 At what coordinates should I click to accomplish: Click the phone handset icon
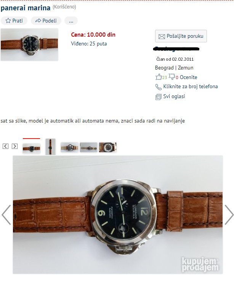(x=158, y=87)
